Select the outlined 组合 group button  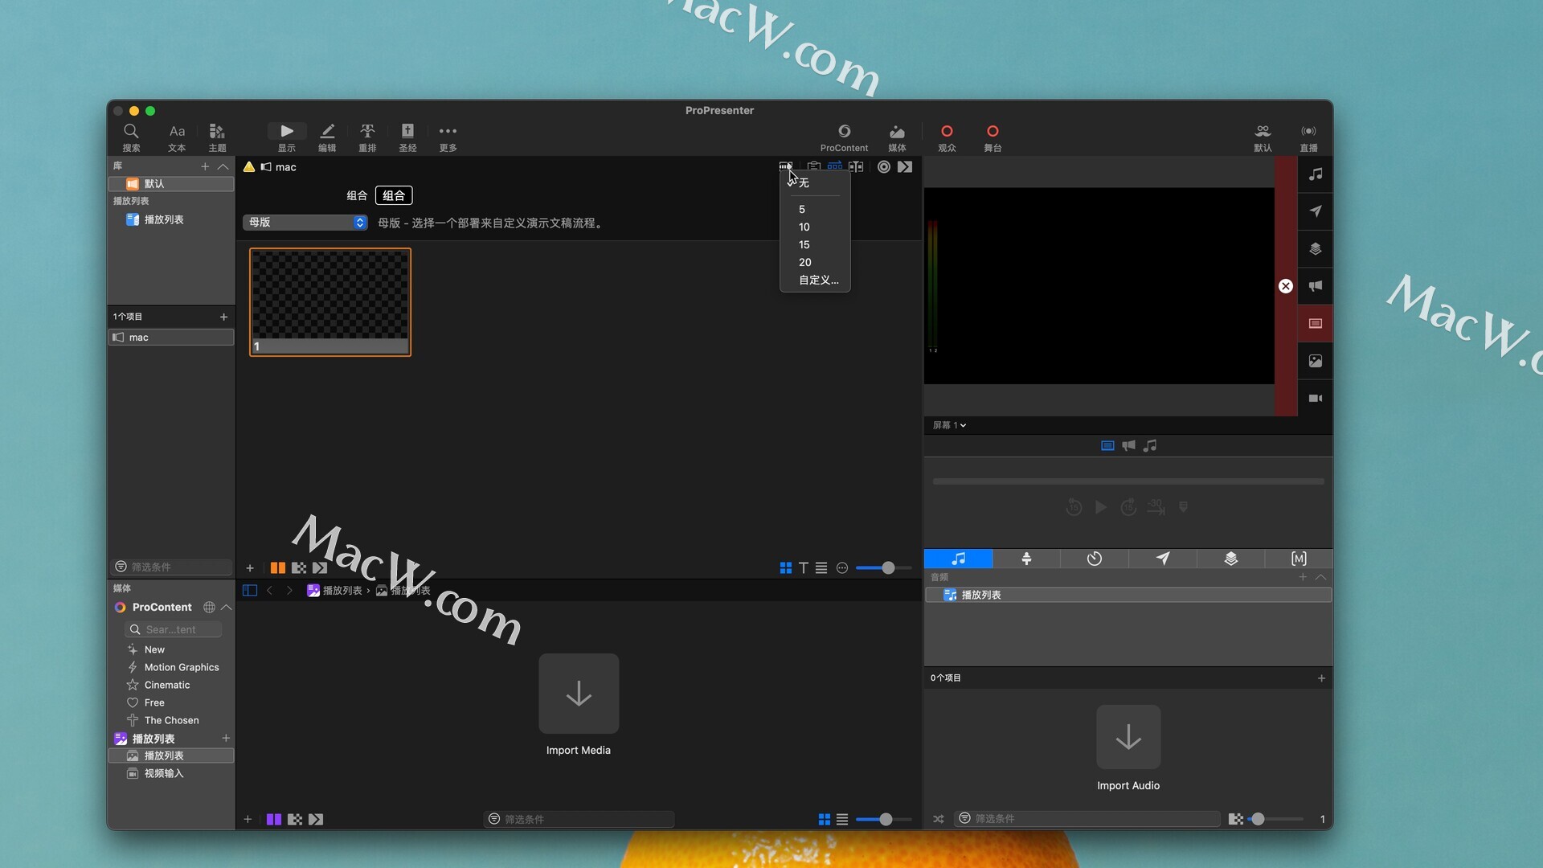[394, 195]
